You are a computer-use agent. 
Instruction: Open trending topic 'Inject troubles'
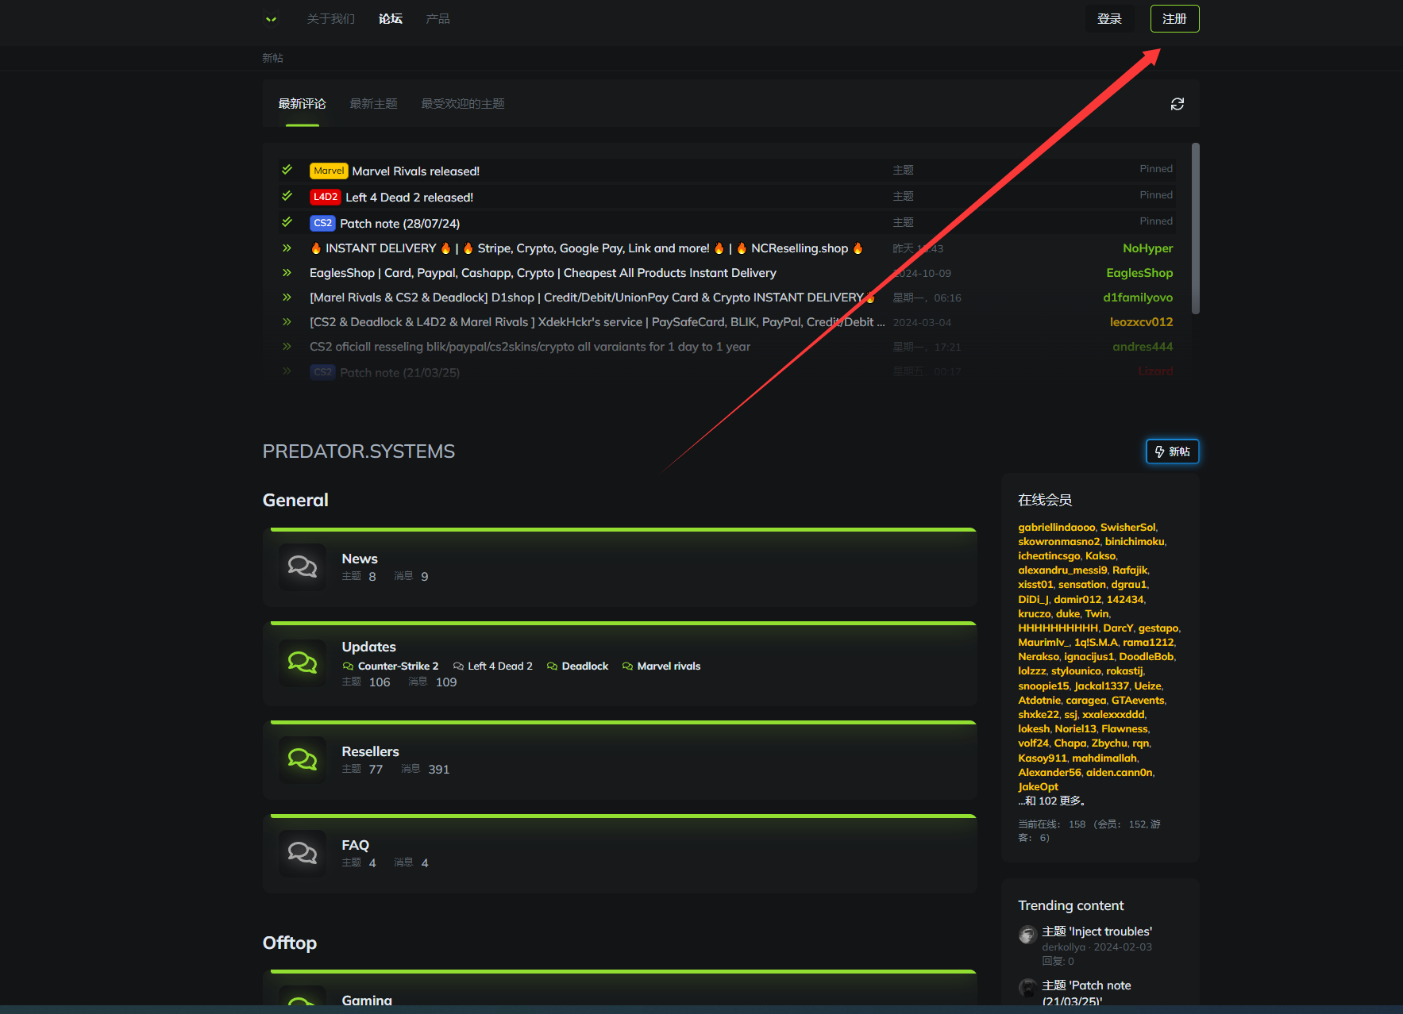[x=1097, y=931]
